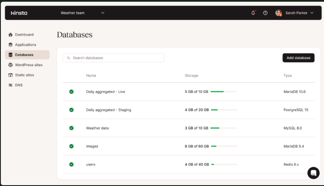Open the notifications bell
The height and width of the screenshot is (186, 324).
point(253,13)
